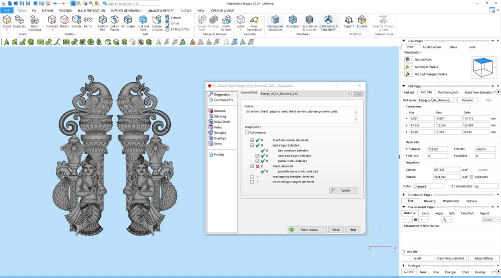Click Hull and Core tool
The height and width of the screenshot is (278, 501).
coord(143,23)
